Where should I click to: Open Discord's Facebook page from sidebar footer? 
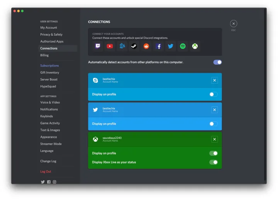pyautogui.click(x=49, y=182)
